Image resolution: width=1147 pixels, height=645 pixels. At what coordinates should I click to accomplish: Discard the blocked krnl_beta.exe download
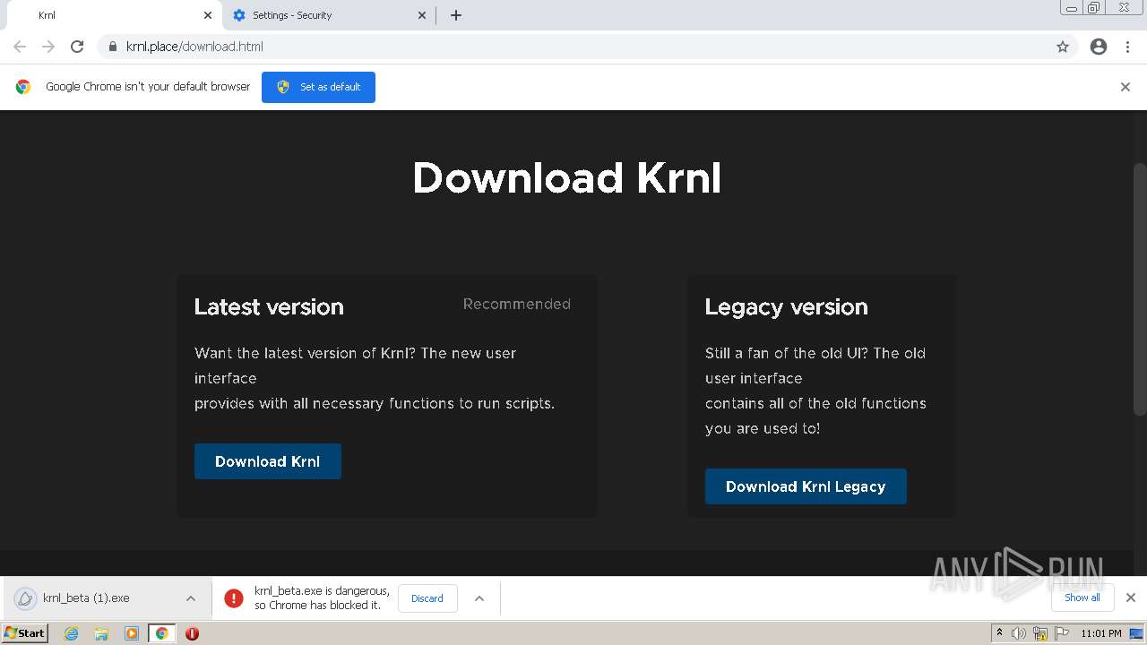coord(427,598)
